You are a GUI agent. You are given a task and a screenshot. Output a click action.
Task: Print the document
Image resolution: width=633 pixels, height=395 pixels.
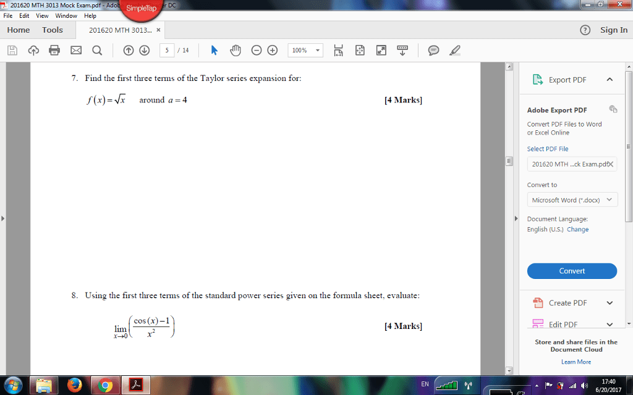pos(54,51)
